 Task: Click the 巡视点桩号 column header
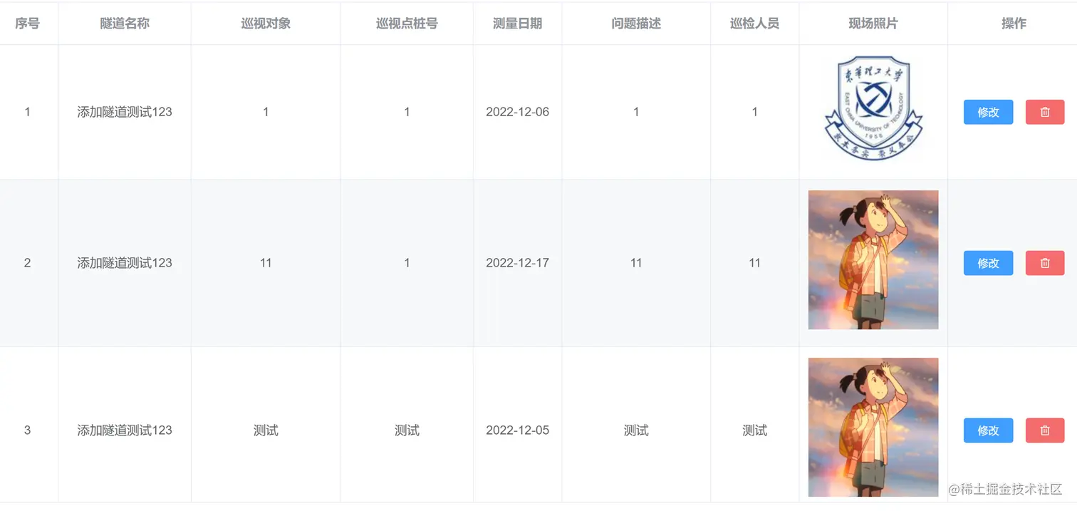tap(407, 24)
